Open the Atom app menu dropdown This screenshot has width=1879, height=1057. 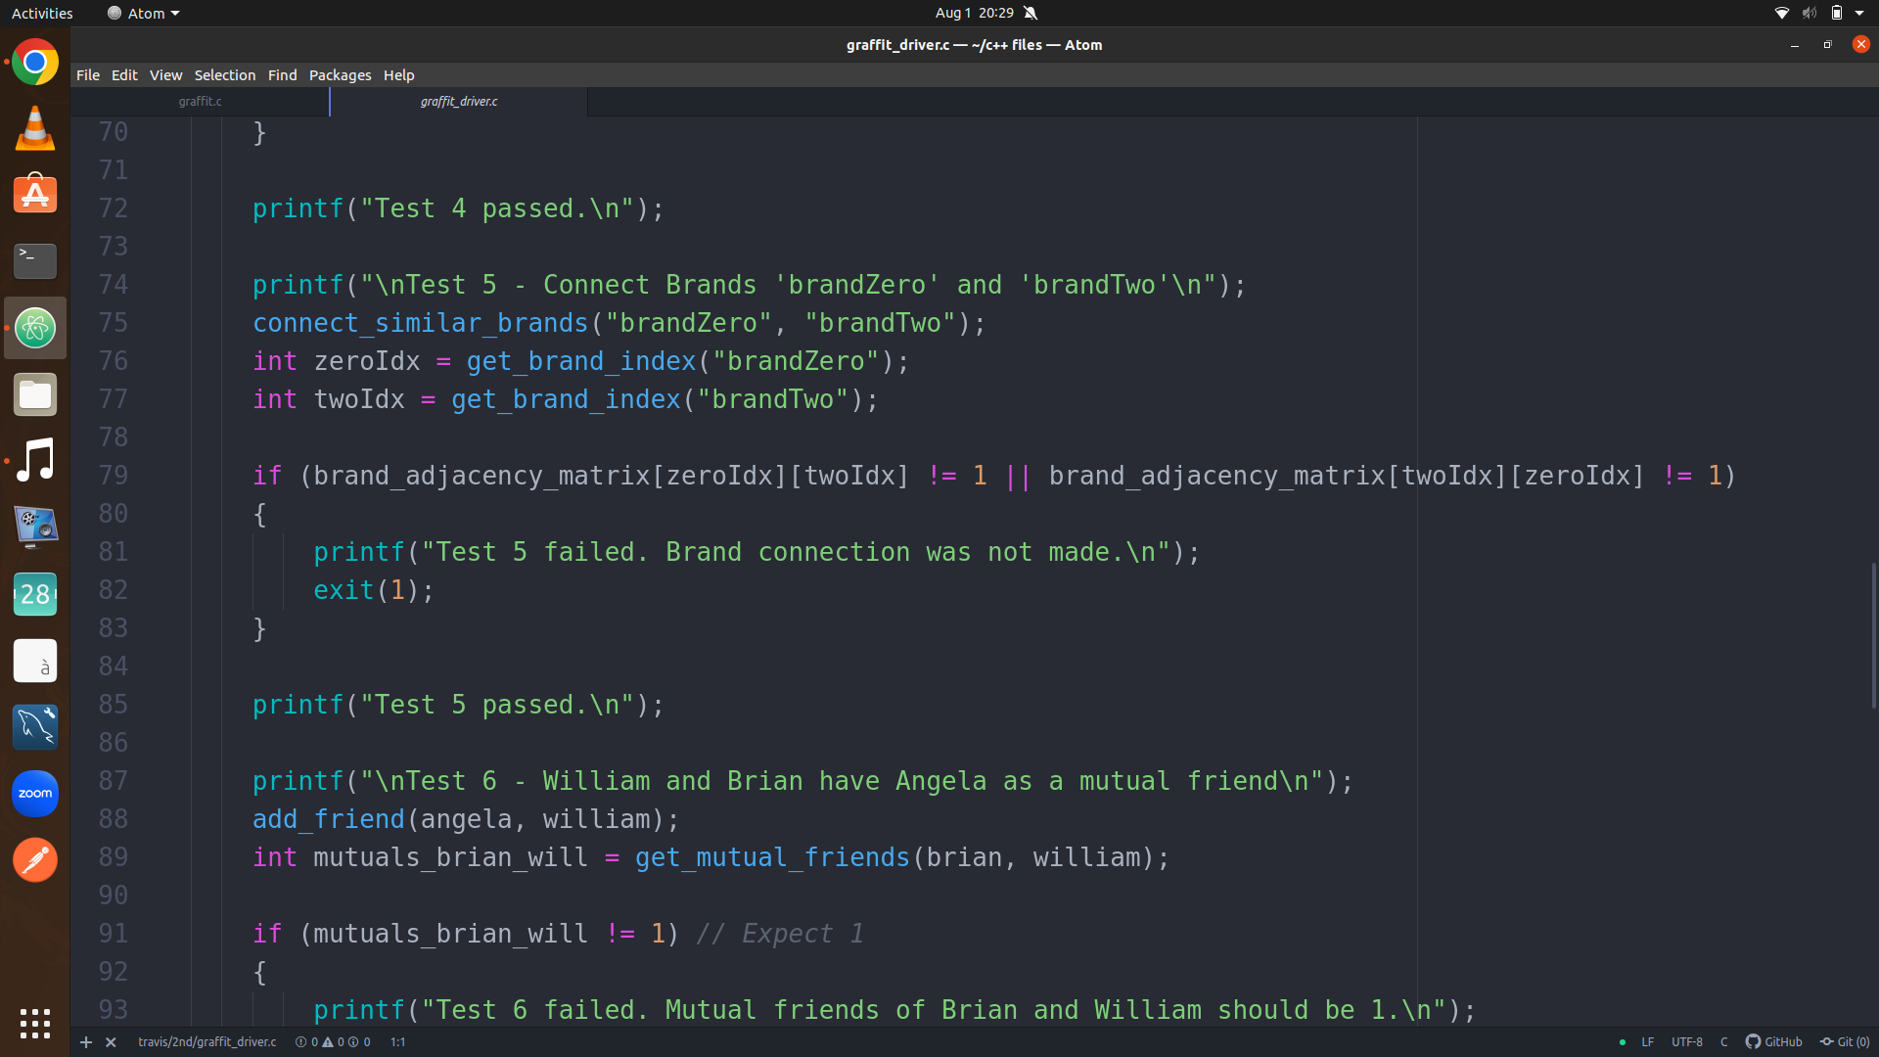144,13
